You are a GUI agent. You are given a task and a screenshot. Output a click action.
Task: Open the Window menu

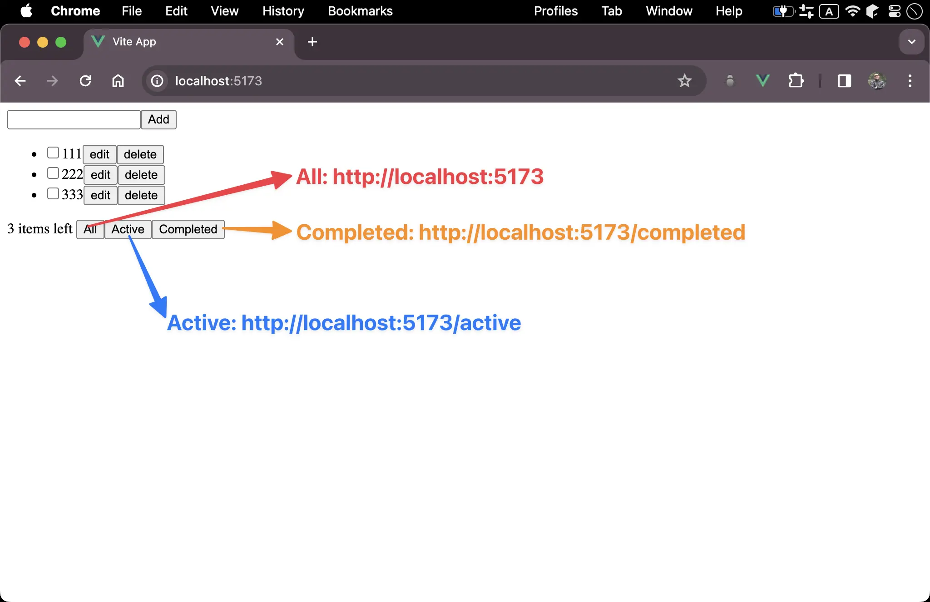(x=669, y=11)
